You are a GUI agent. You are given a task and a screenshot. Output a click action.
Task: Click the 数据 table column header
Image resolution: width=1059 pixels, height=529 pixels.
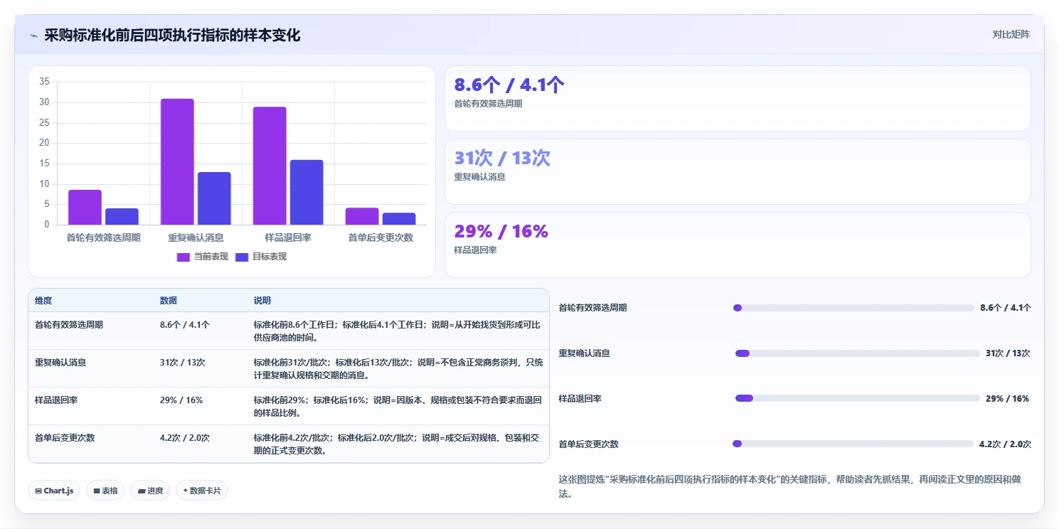[169, 301]
